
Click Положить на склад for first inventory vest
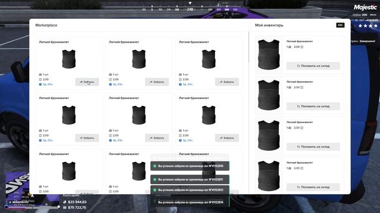313,66
